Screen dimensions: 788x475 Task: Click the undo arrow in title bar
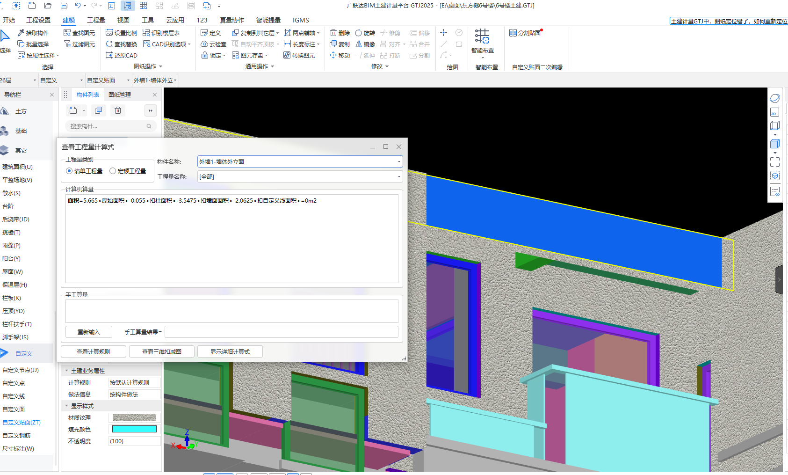click(x=78, y=6)
